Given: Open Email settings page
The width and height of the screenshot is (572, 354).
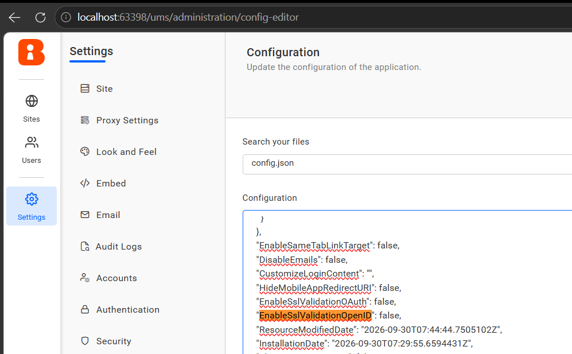Looking at the screenshot, I should click(x=108, y=215).
